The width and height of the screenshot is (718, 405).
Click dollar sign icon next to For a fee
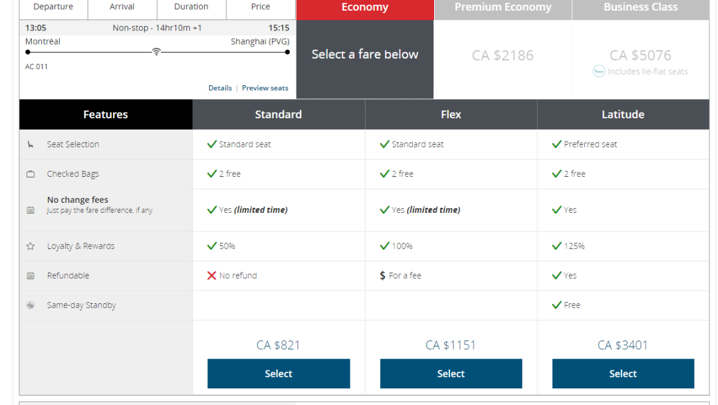coord(382,275)
